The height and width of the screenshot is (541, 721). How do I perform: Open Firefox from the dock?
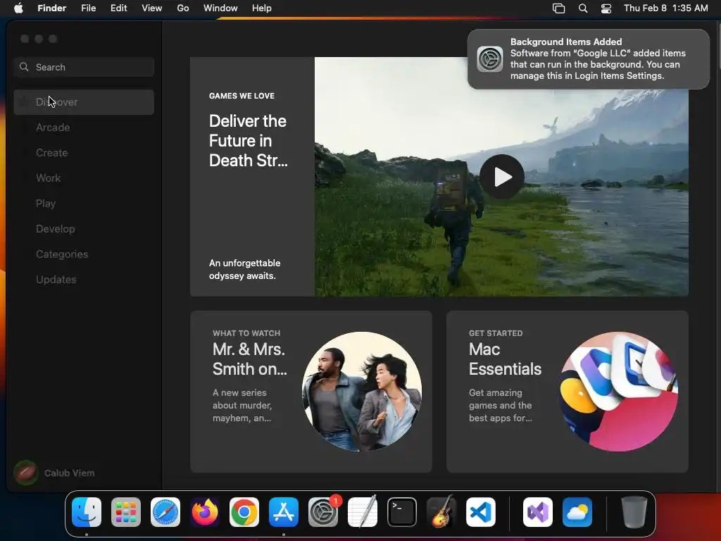pyautogui.click(x=205, y=512)
